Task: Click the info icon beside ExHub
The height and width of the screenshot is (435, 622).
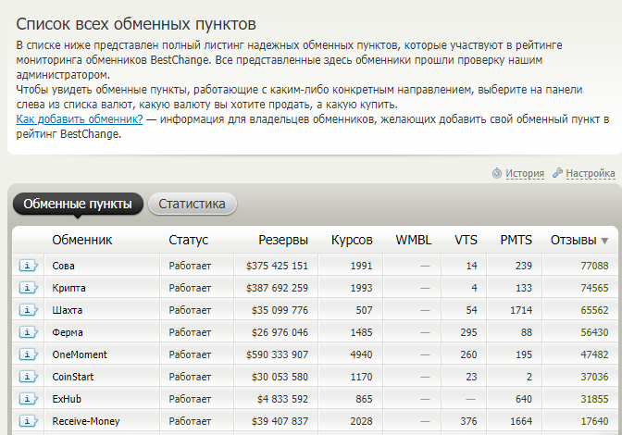Action: [28, 399]
